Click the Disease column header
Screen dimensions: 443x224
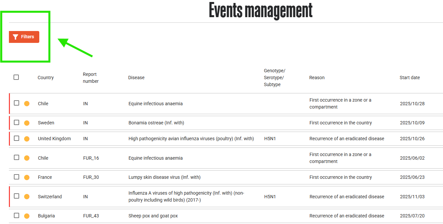(x=136, y=78)
